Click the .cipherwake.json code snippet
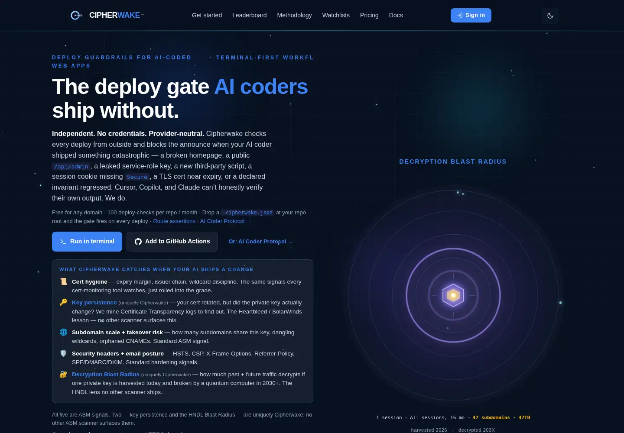The height and width of the screenshot is (433, 624). pos(247,213)
